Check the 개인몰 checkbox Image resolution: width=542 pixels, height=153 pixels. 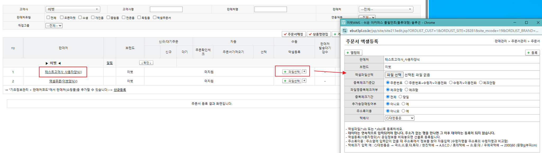(93, 17)
